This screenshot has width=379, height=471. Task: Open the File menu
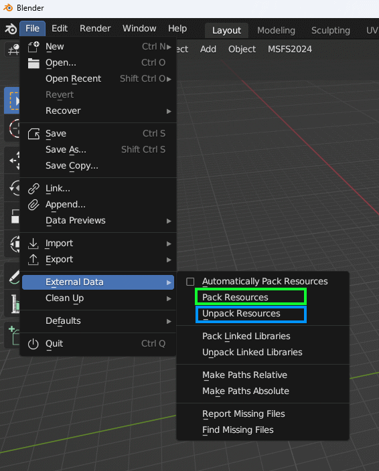click(32, 29)
